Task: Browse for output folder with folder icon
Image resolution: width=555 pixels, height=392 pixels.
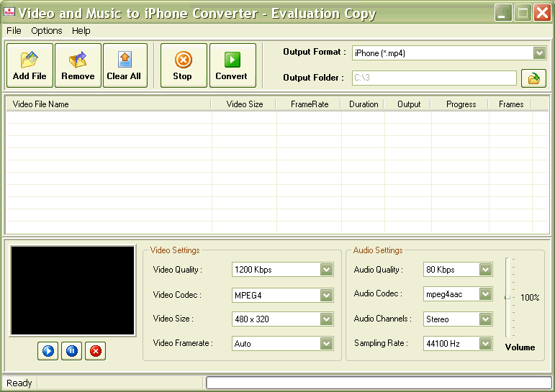Action: click(x=533, y=78)
